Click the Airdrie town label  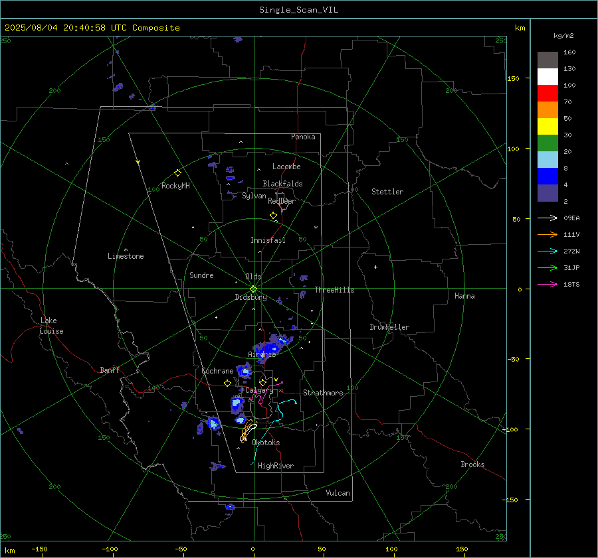tap(262, 354)
